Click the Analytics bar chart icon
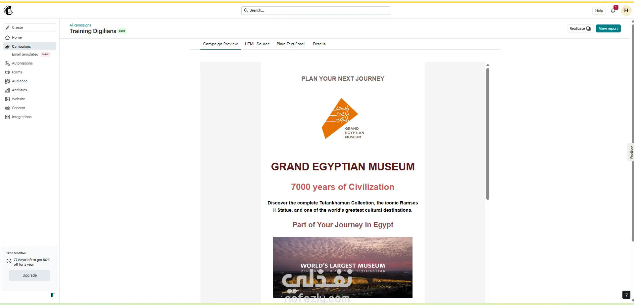Image resolution: width=634 pixels, height=305 pixels. coord(8,90)
